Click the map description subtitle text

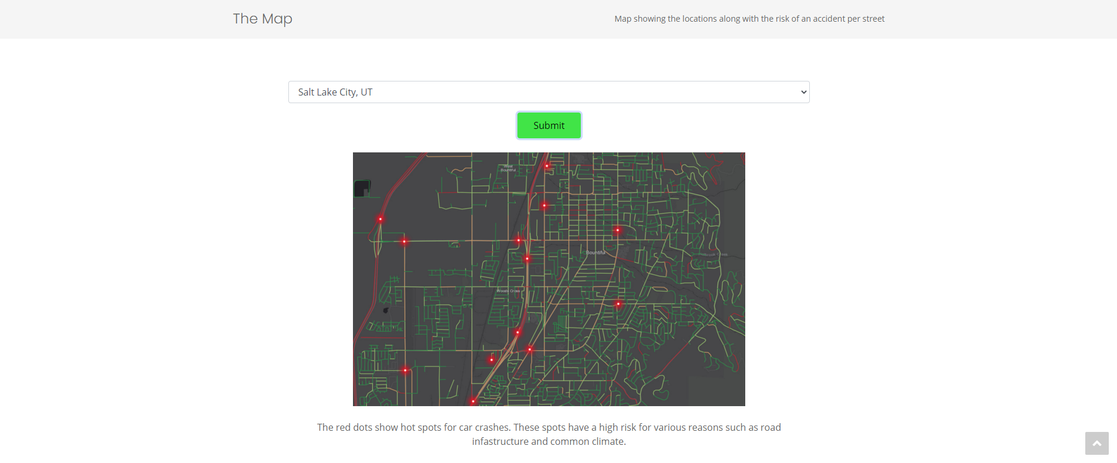click(749, 19)
